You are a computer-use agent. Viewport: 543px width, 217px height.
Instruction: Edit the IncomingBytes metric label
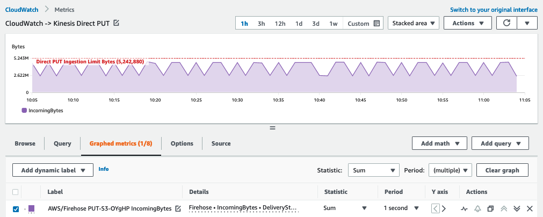(178, 208)
